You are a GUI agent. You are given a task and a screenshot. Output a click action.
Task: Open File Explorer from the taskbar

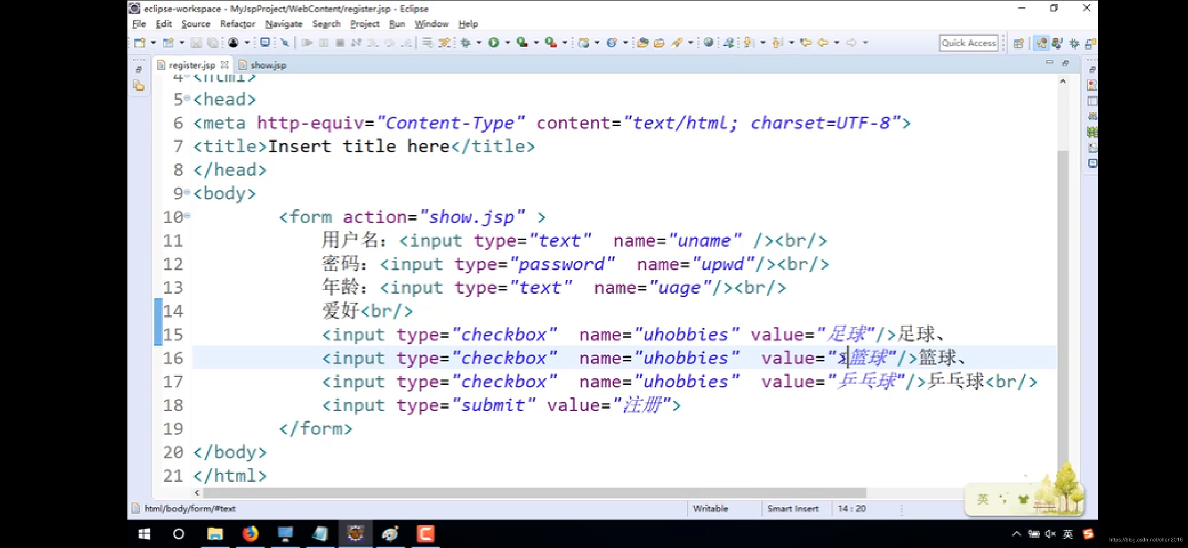pos(215,534)
